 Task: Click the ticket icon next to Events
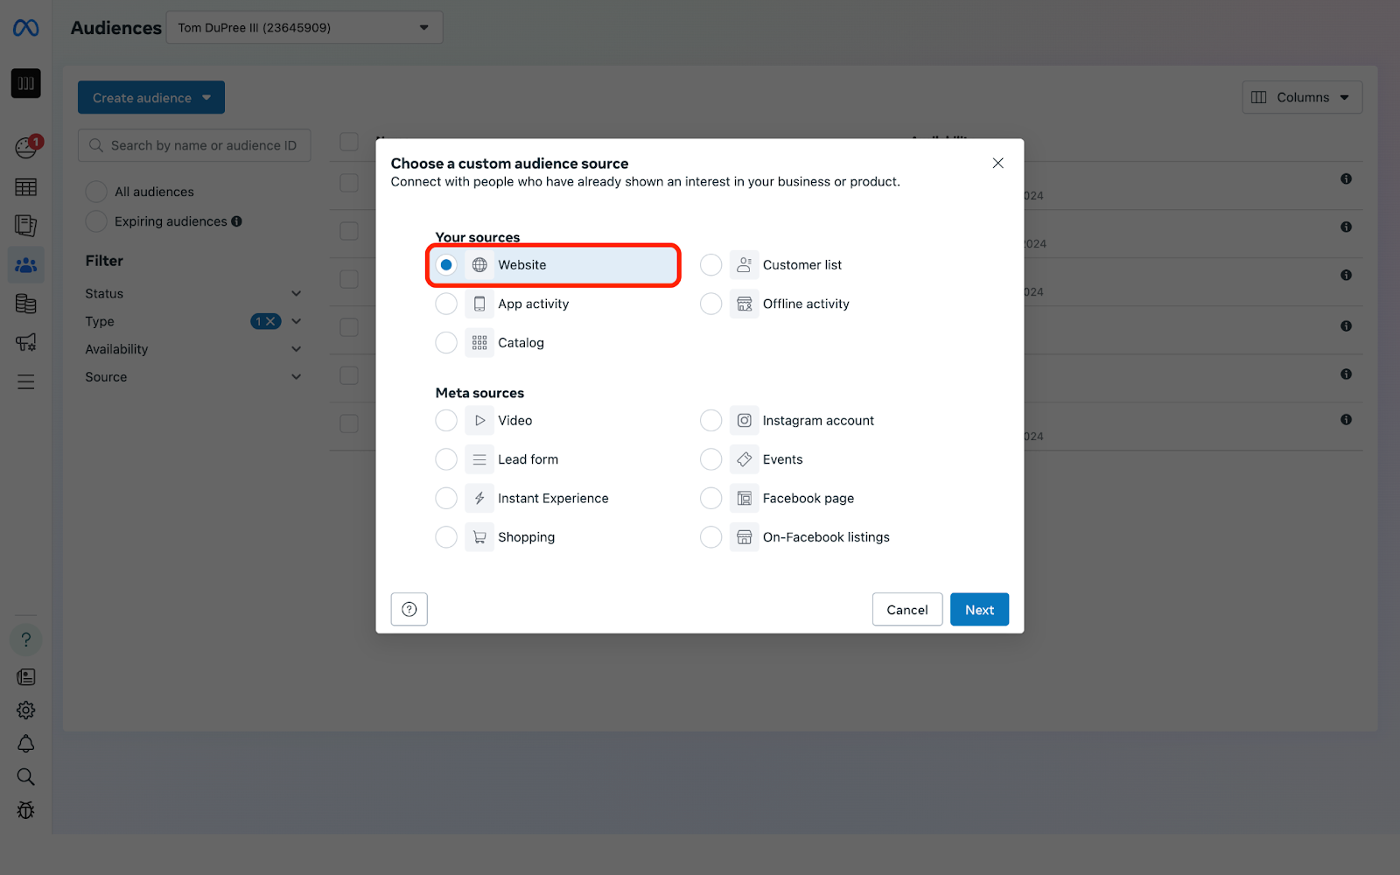coord(744,459)
